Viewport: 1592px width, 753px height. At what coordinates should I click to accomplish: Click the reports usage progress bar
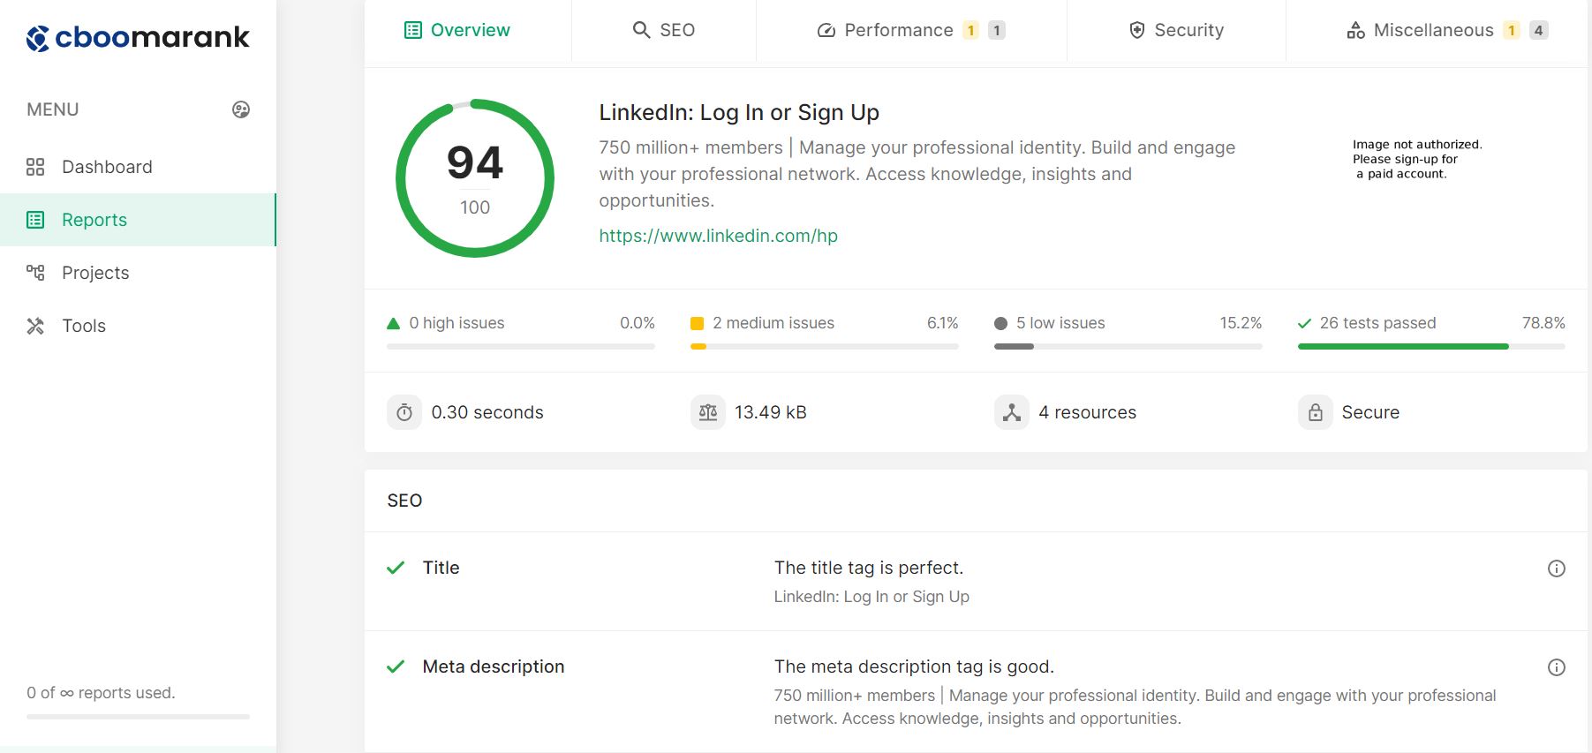click(x=138, y=717)
